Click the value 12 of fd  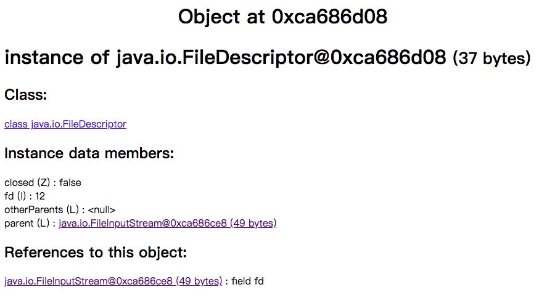pyautogui.click(x=40, y=196)
